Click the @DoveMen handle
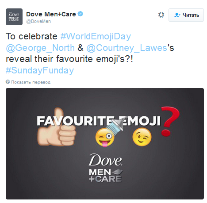Image resolution: width=207 pixels, height=203 pixels. tap(38, 22)
